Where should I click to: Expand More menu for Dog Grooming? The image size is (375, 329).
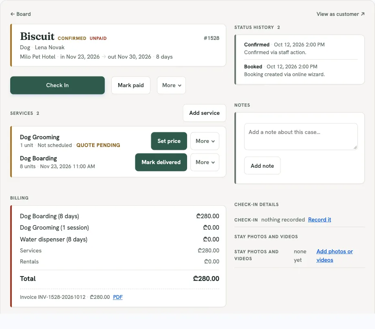tap(205, 141)
